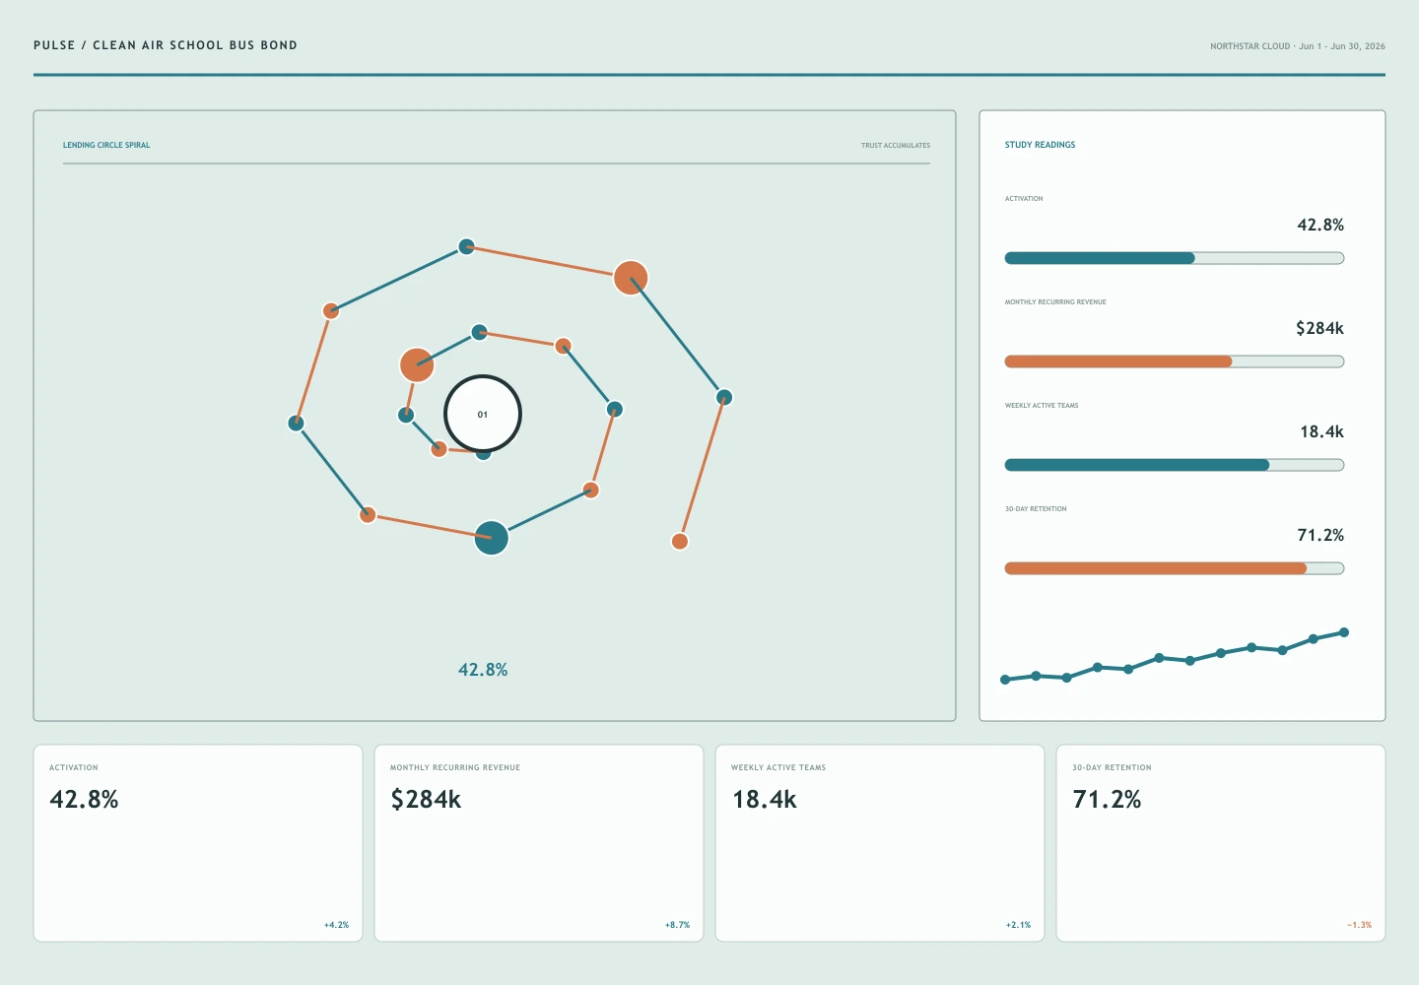Click the 18.4k value in Study Readings
The width and height of the screenshot is (1419, 985).
[1321, 431]
